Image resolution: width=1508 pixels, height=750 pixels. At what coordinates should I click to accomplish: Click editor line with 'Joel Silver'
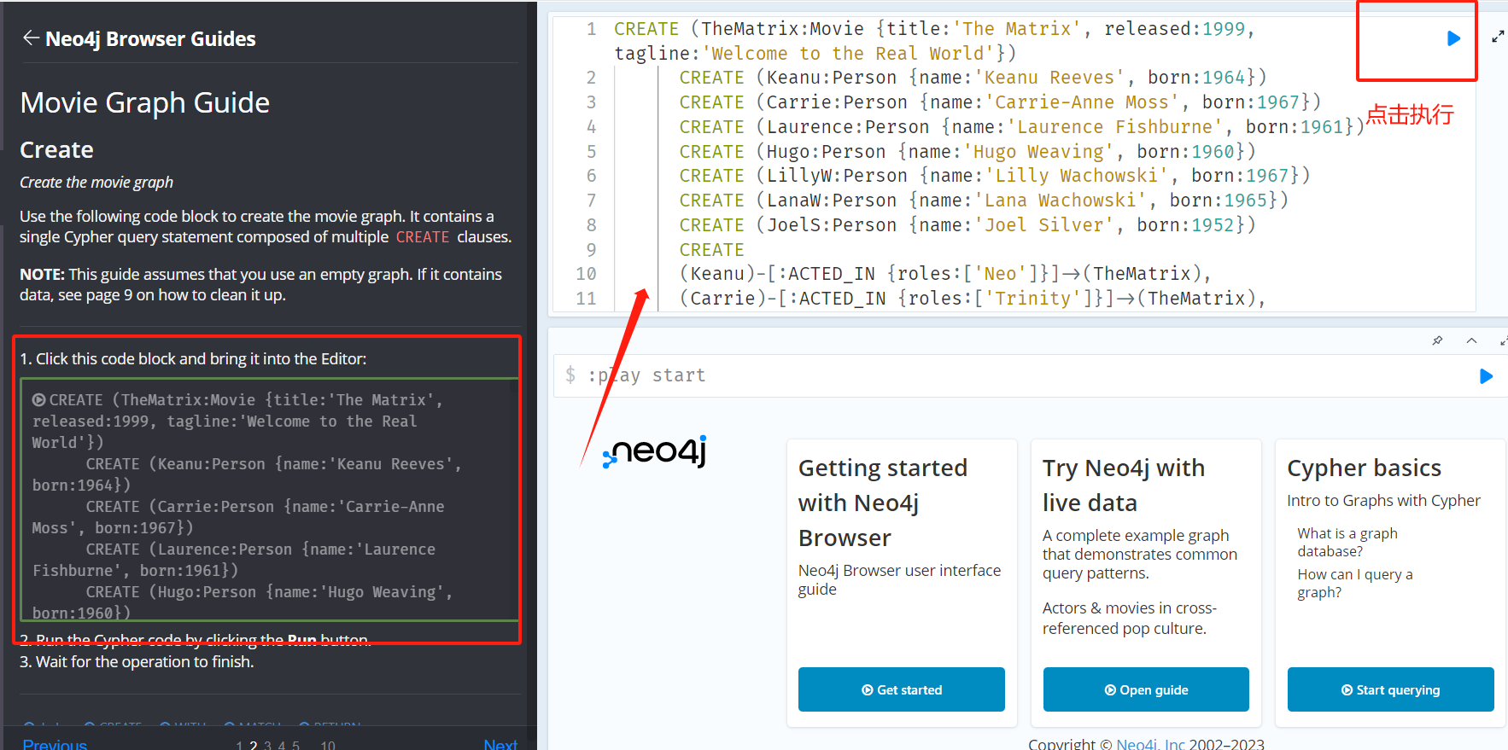967,225
